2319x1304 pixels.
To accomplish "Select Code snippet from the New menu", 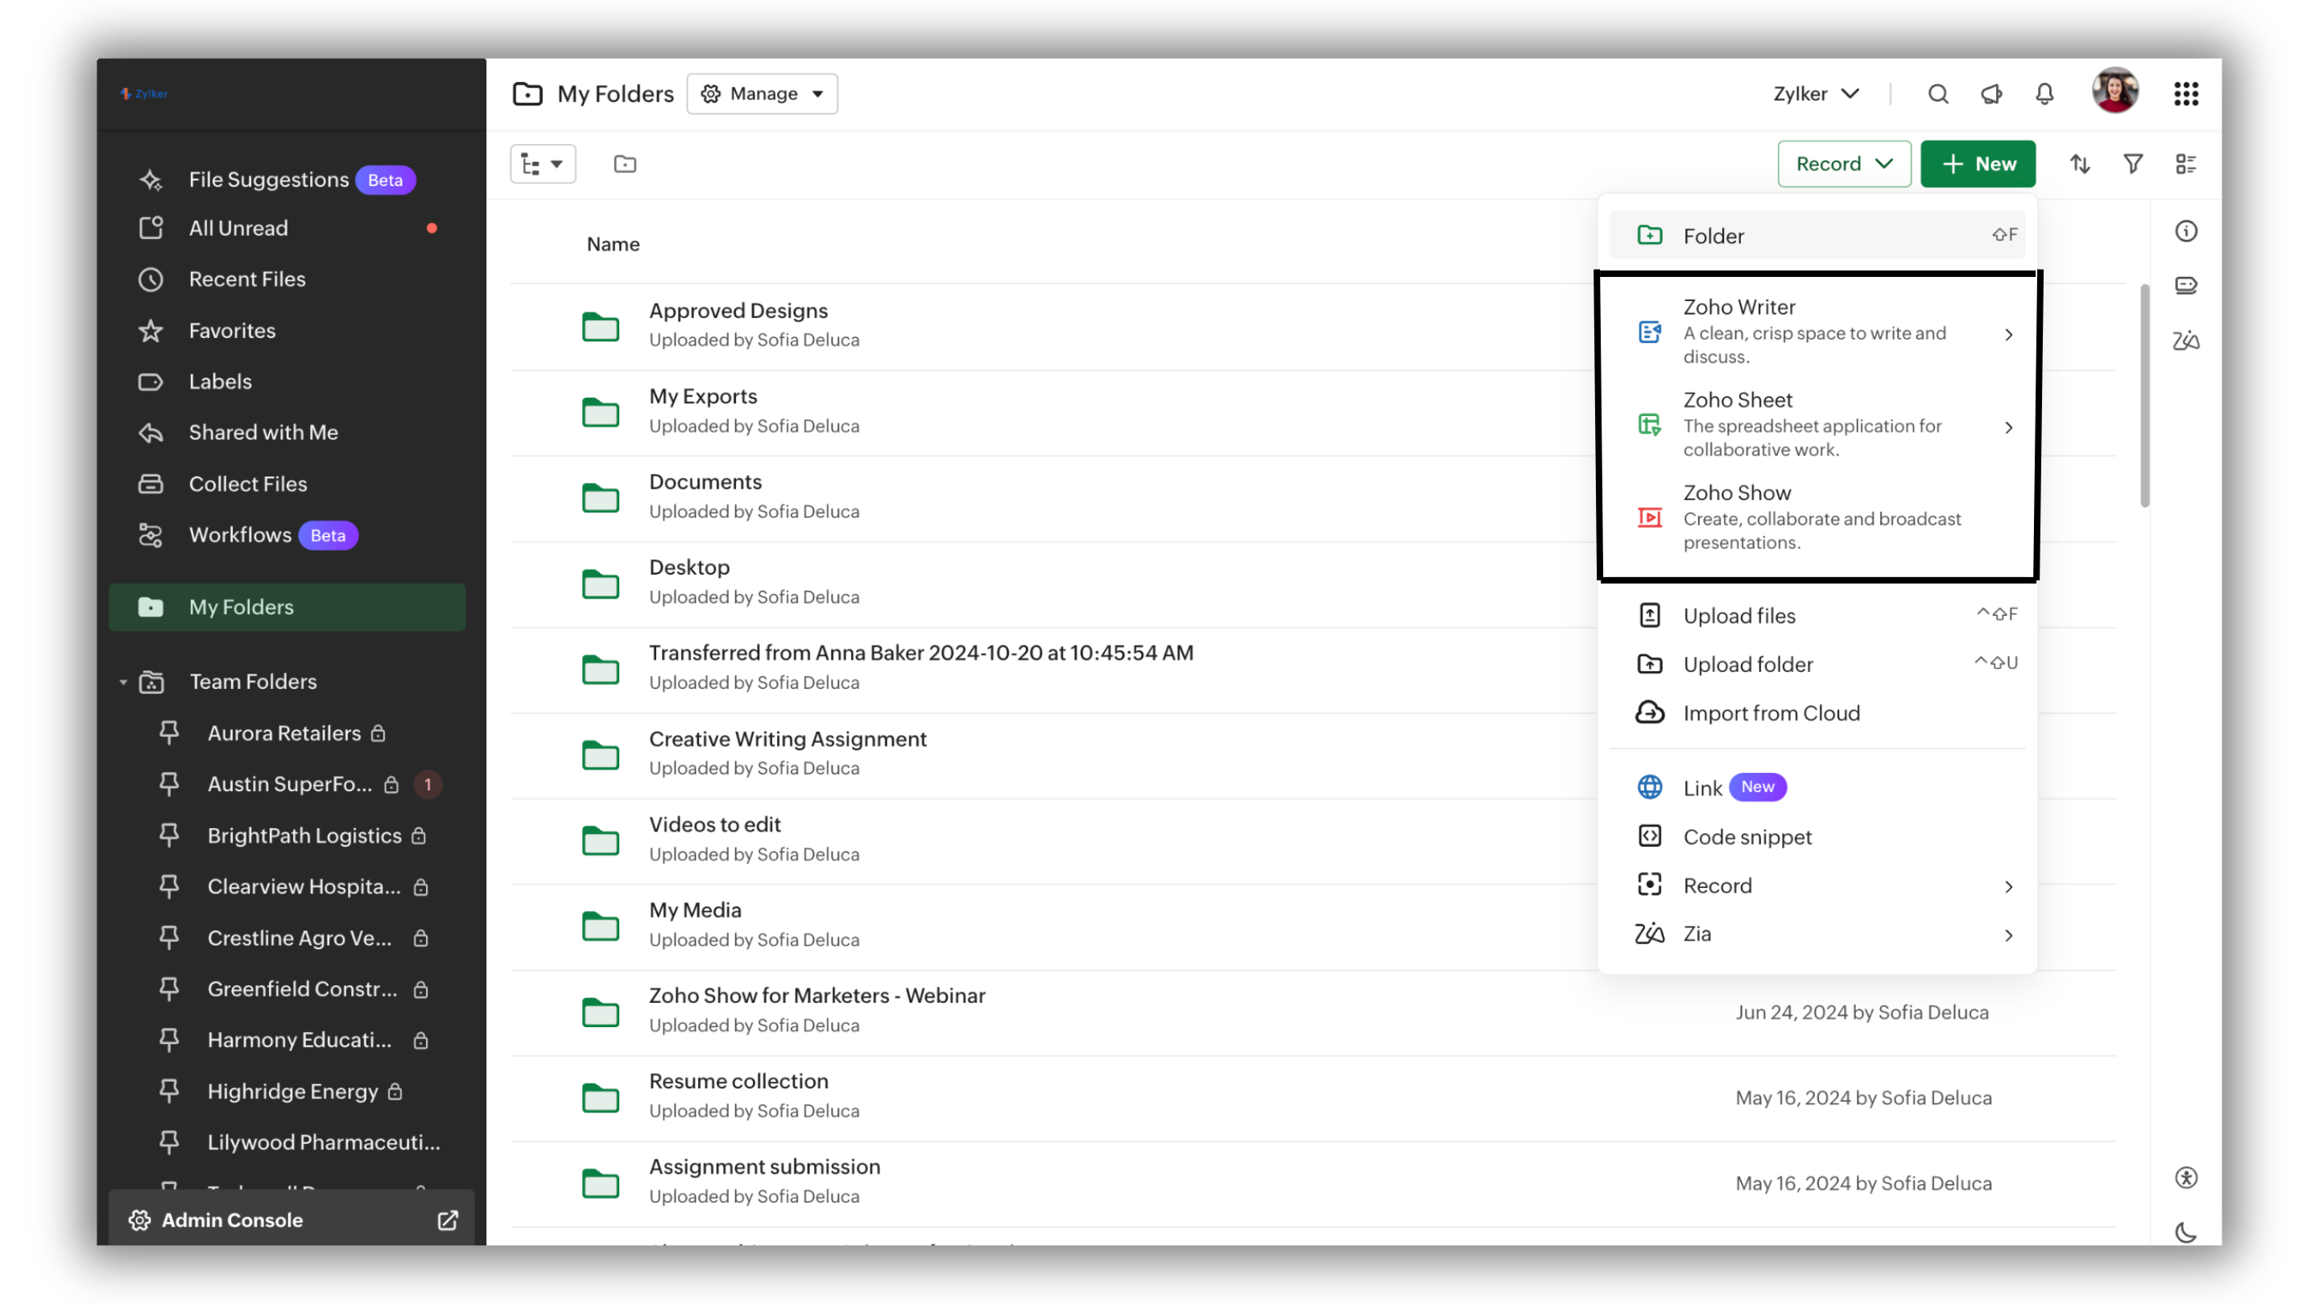I will coord(1746,837).
